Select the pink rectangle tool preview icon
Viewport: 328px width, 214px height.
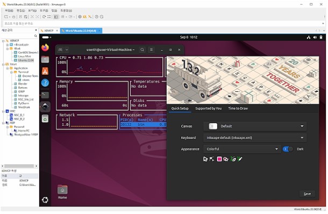click(219, 159)
